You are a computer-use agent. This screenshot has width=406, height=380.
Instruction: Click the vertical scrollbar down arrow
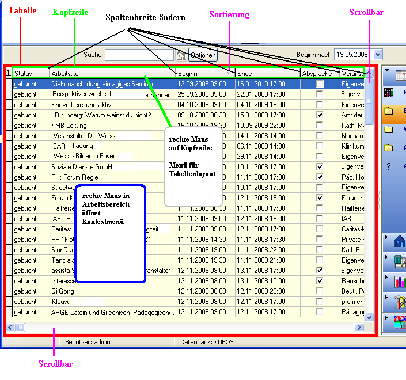(369, 317)
